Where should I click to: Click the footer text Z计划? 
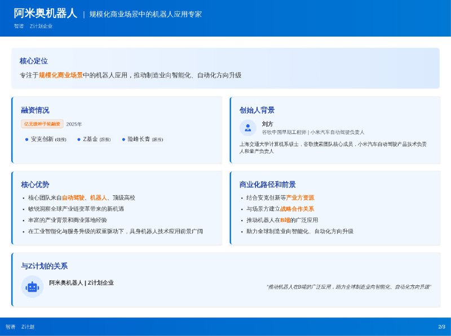click(28, 327)
